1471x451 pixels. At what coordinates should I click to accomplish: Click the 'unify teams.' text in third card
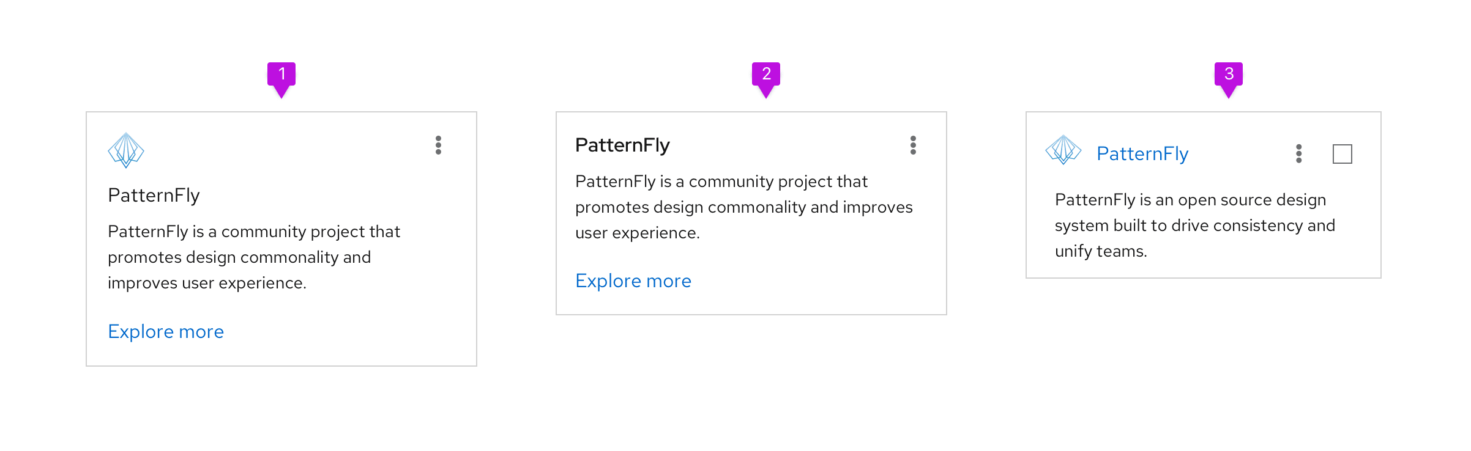tap(1101, 251)
